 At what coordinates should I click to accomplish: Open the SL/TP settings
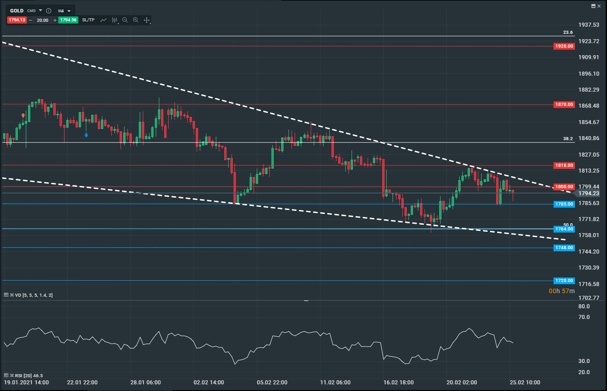[x=88, y=20]
